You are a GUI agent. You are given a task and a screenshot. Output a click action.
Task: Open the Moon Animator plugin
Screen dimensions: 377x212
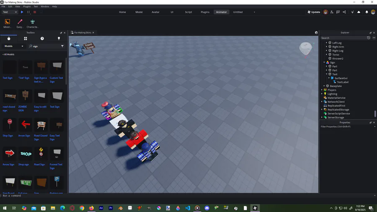8,23
